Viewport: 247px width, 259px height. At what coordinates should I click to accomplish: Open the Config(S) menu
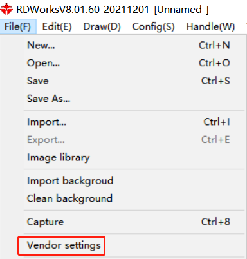pyautogui.click(x=153, y=27)
